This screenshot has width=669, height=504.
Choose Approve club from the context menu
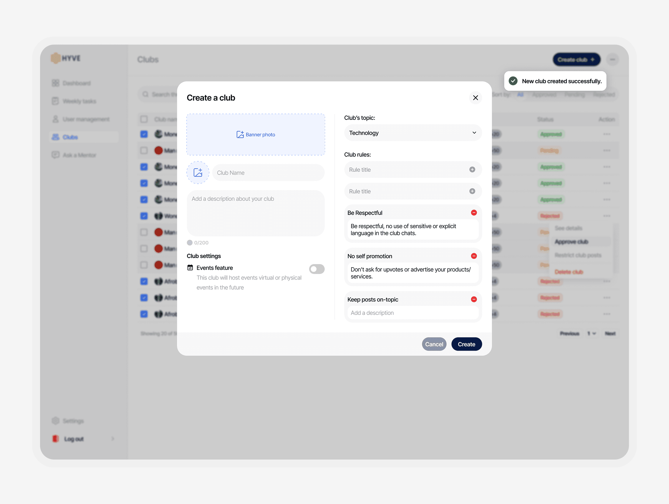tap(571, 242)
